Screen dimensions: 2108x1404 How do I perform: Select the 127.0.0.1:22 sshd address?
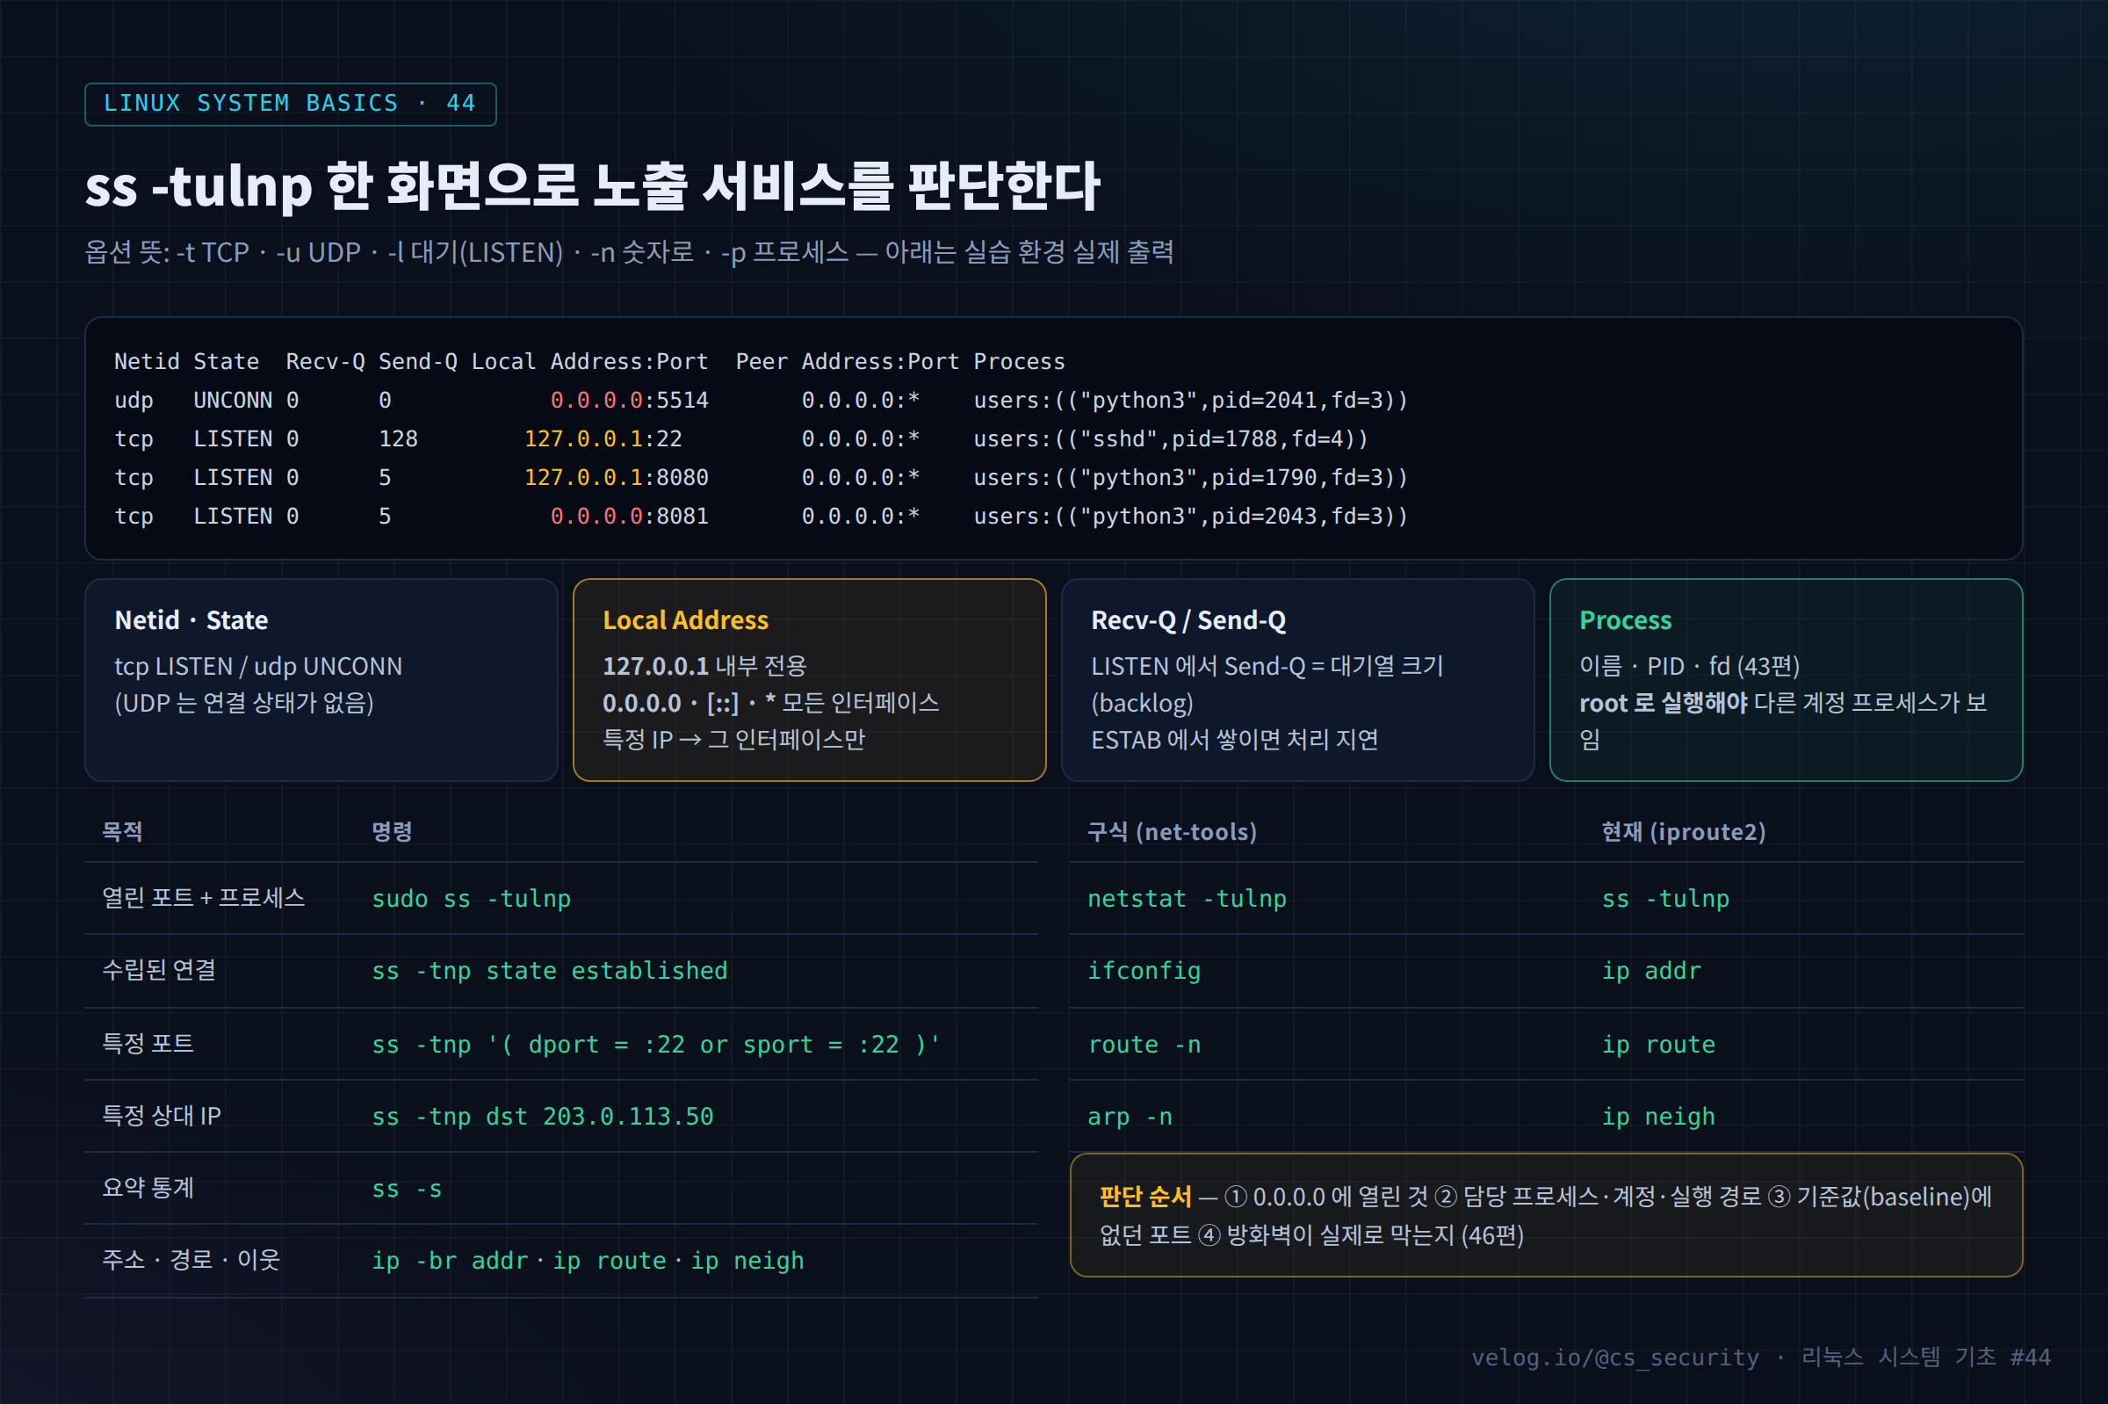[x=603, y=438]
